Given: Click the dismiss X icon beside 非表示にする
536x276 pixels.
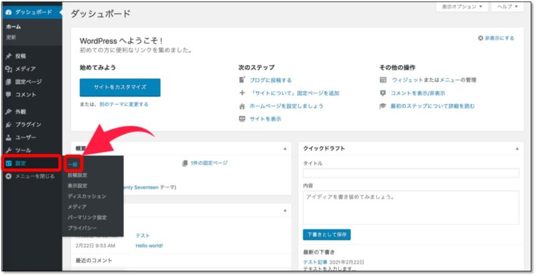Looking at the screenshot, I should click(480, 38).
